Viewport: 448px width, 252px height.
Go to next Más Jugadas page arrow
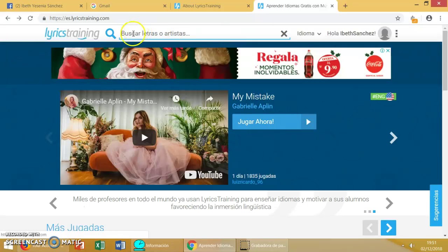(x=388, y=228)
